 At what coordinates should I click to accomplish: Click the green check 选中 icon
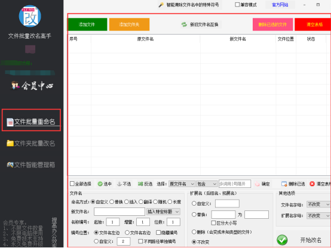click(100, 184)
